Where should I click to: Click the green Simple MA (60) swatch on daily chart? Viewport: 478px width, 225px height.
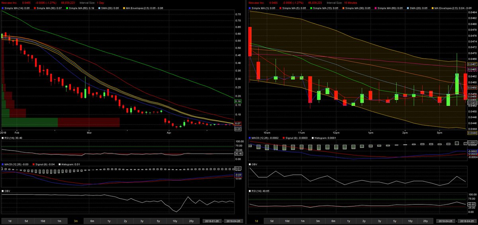[67, 8]
